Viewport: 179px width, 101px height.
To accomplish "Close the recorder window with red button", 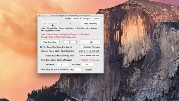I will click(x=39, y=16).
